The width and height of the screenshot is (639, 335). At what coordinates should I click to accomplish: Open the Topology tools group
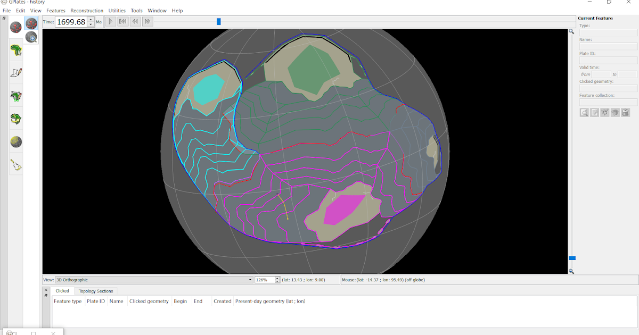click(x=16, y=96)
